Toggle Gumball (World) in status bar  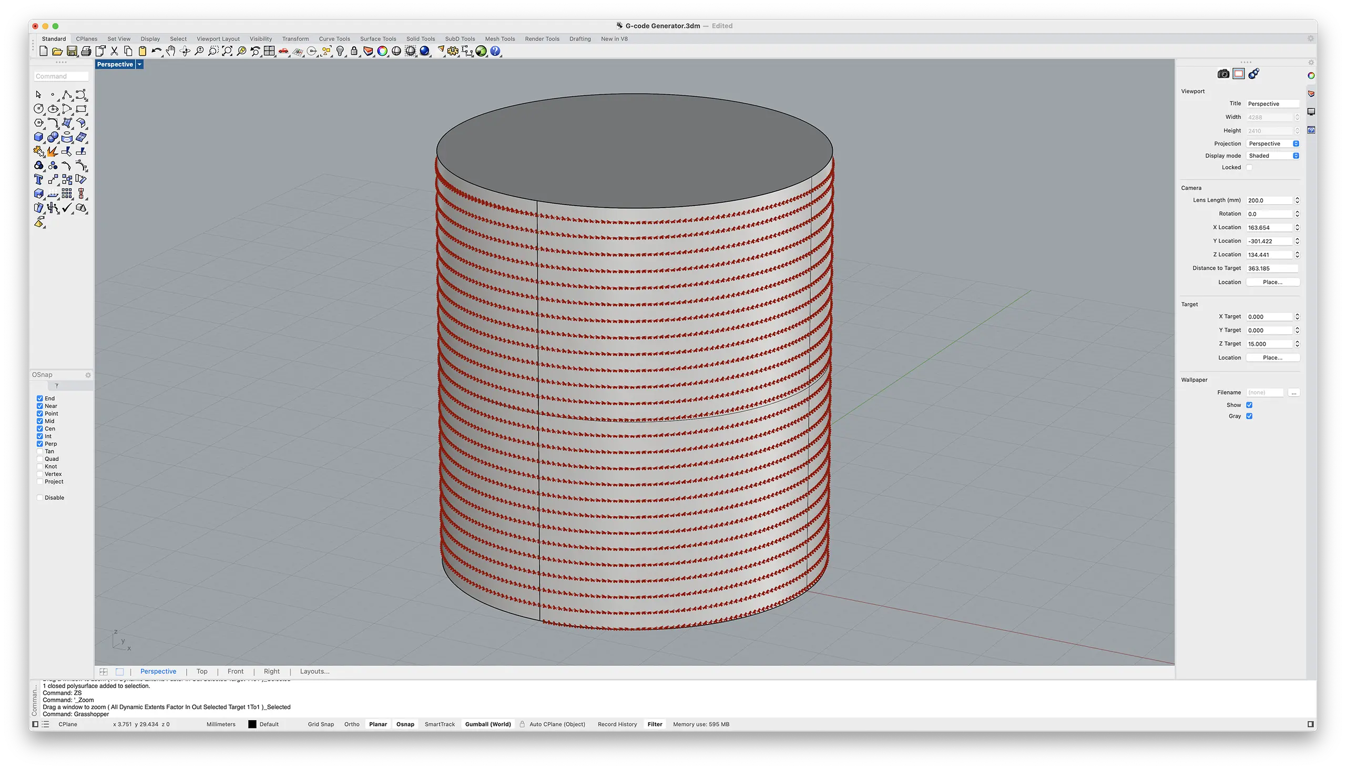(x=488, y=724)
